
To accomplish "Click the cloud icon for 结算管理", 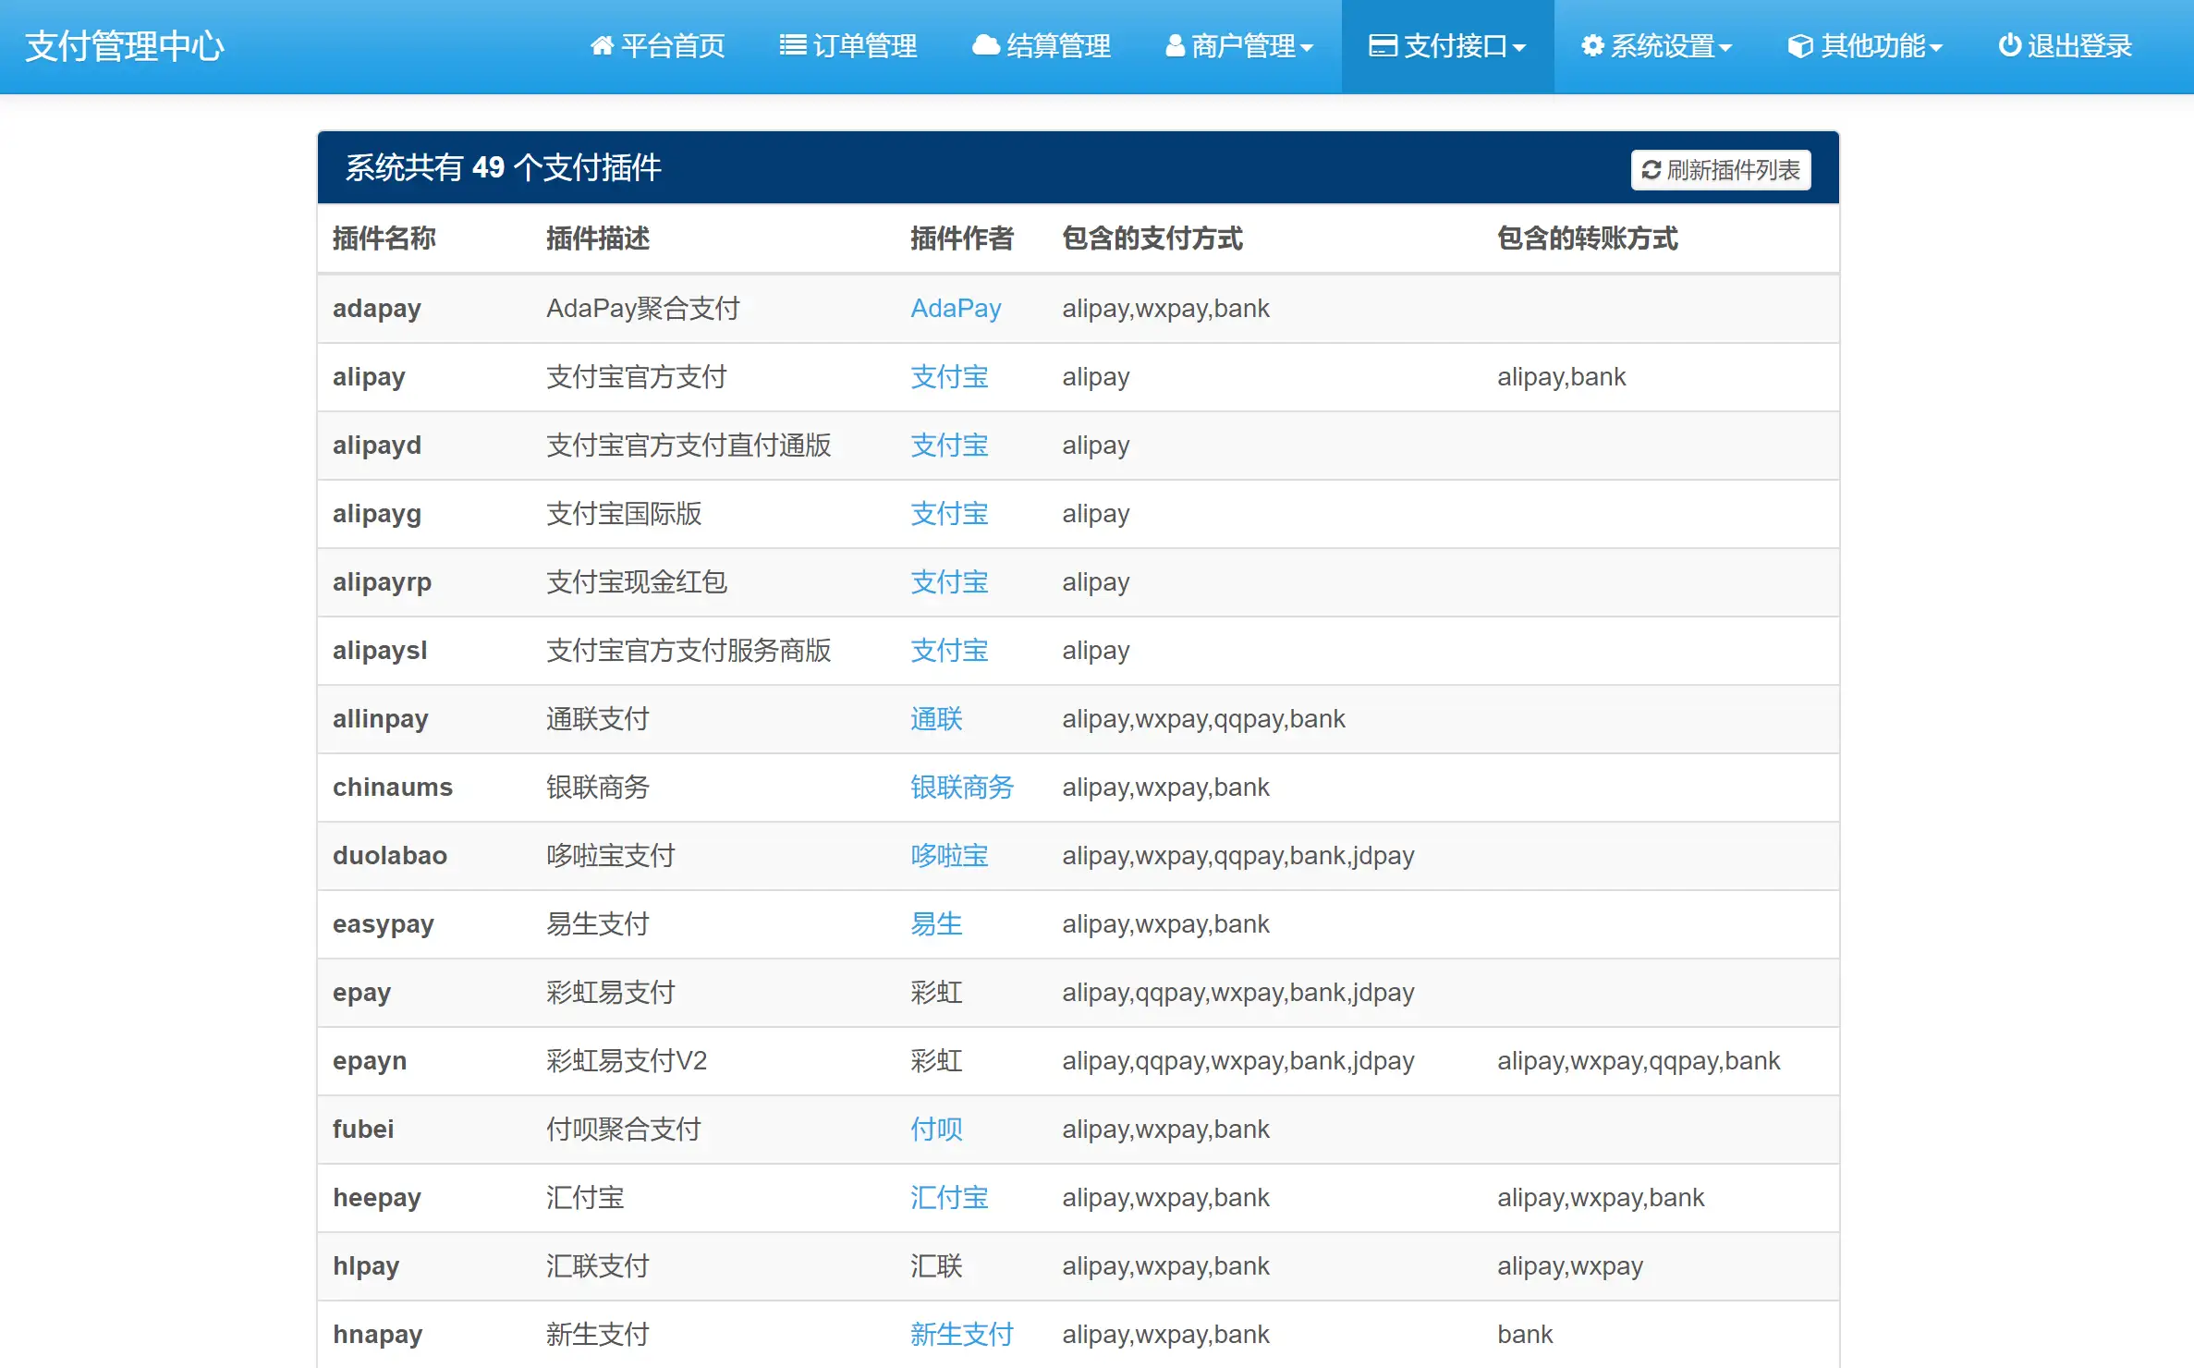I will [985, 45].
